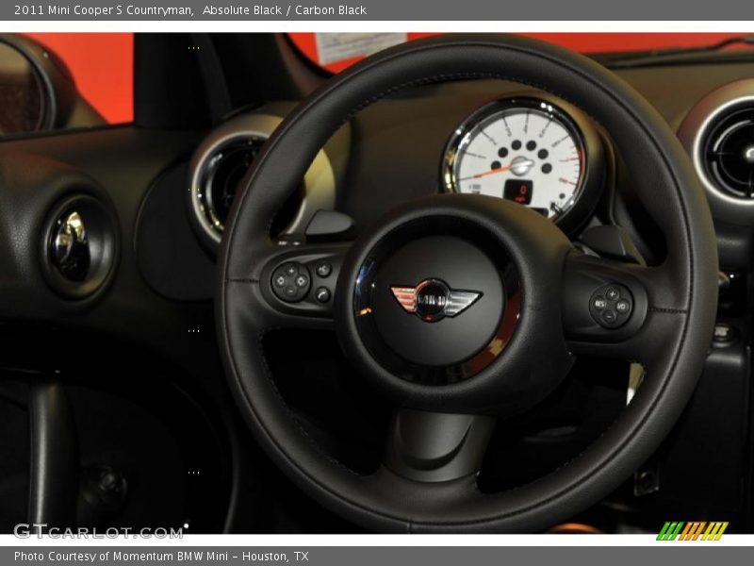The height and width of the screenshot is (566, 754).
Task: Select the right-arrow track button on the steering wheel
Action: coord(303,279)
